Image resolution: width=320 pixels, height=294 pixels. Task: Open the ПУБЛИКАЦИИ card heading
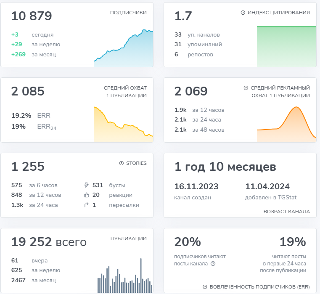click(128, 238)
